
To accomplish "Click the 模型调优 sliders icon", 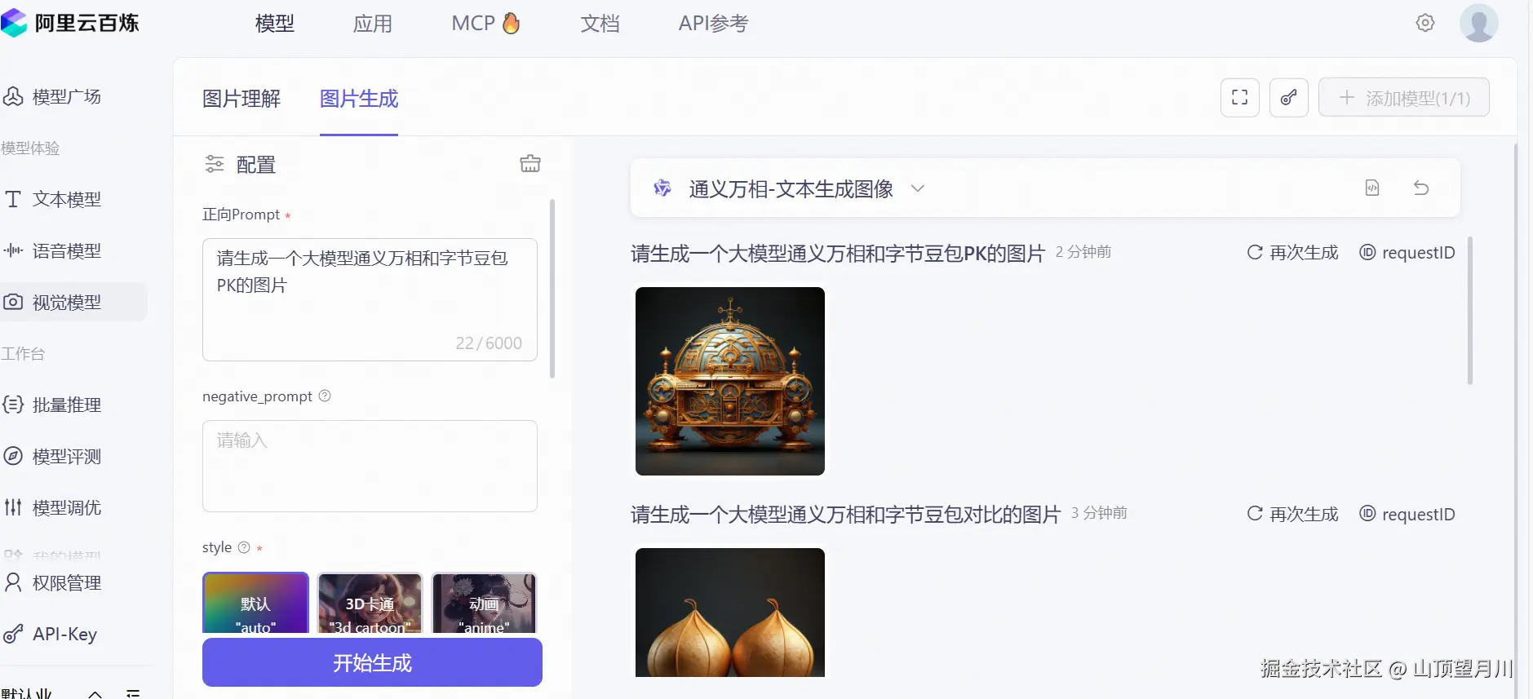I will (13, 507).
